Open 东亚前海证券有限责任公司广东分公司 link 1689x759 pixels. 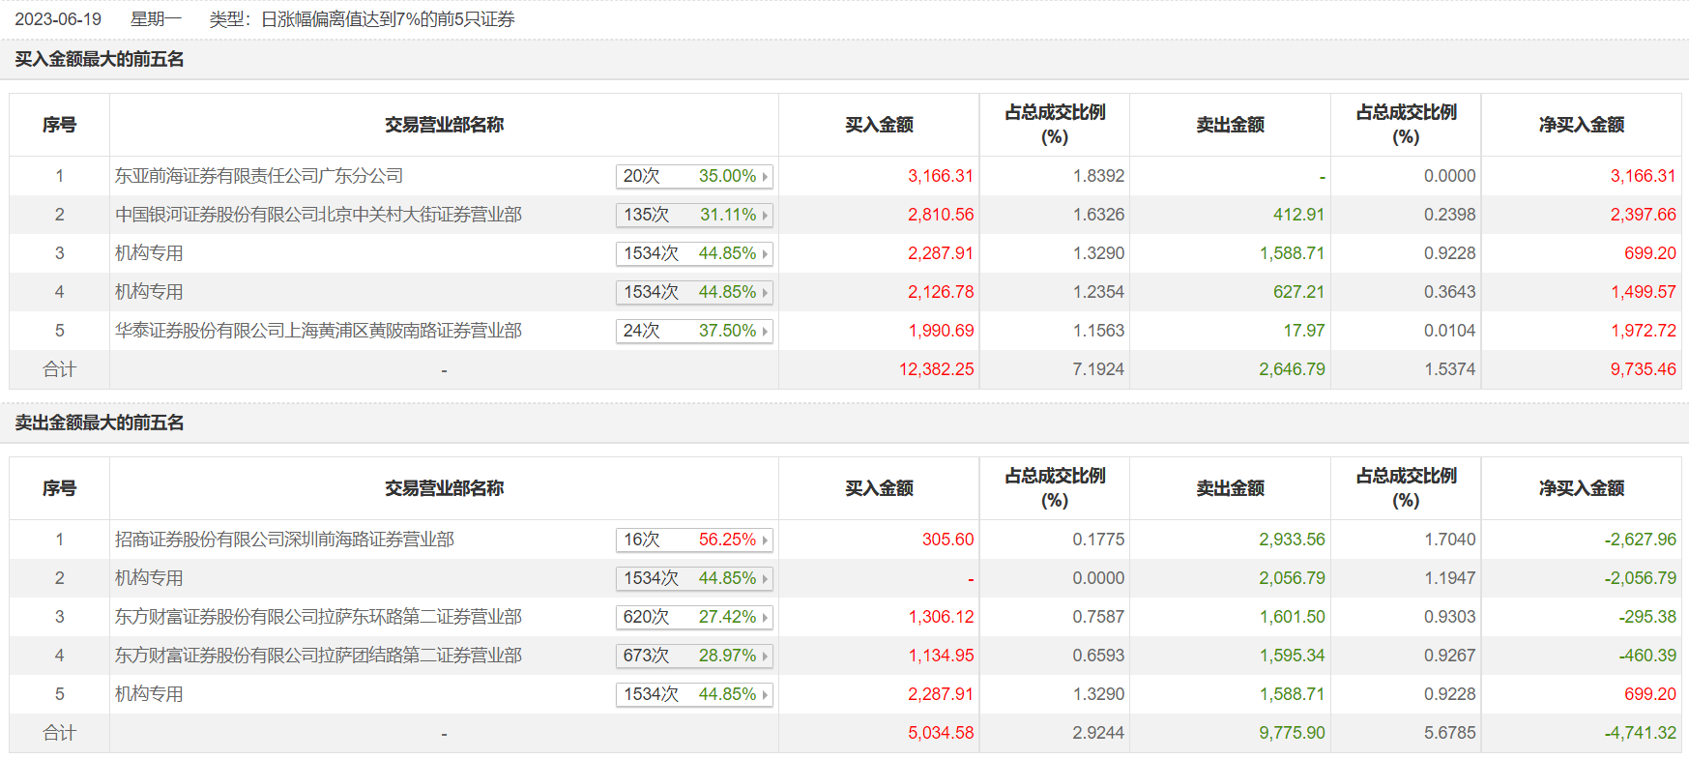click(259, 176)
